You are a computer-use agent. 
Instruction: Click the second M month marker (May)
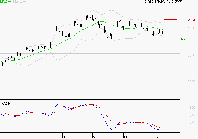click(125, 137)
